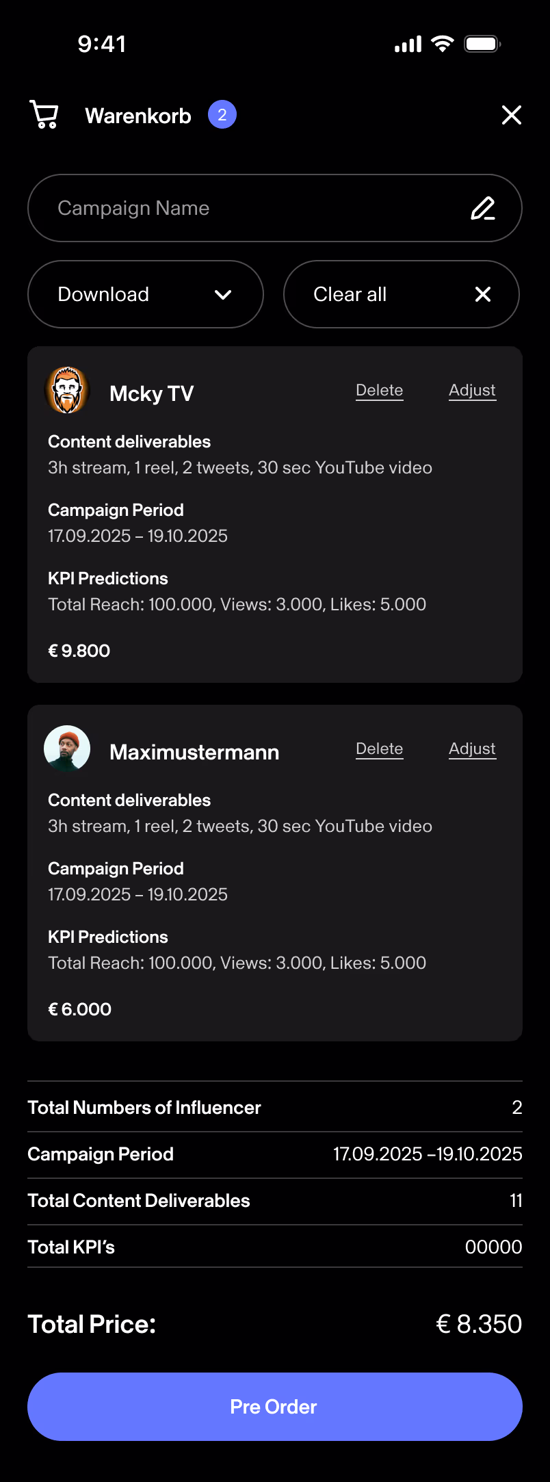Delete Maximustermann from the cart
Image resolution: width=550 pixels, height=1482 pixels.
(x=379, y=749)
